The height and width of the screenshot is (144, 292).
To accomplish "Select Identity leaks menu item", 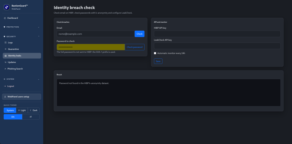I will pos(22,56).
